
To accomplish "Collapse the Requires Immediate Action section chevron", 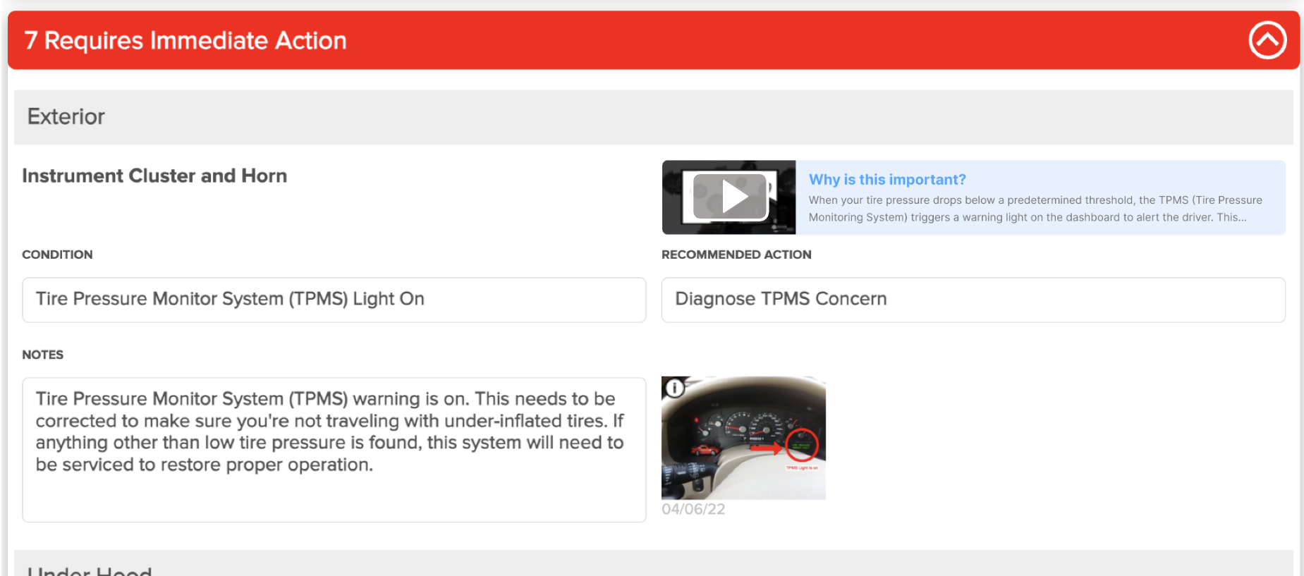I will tap(1267, 40).
